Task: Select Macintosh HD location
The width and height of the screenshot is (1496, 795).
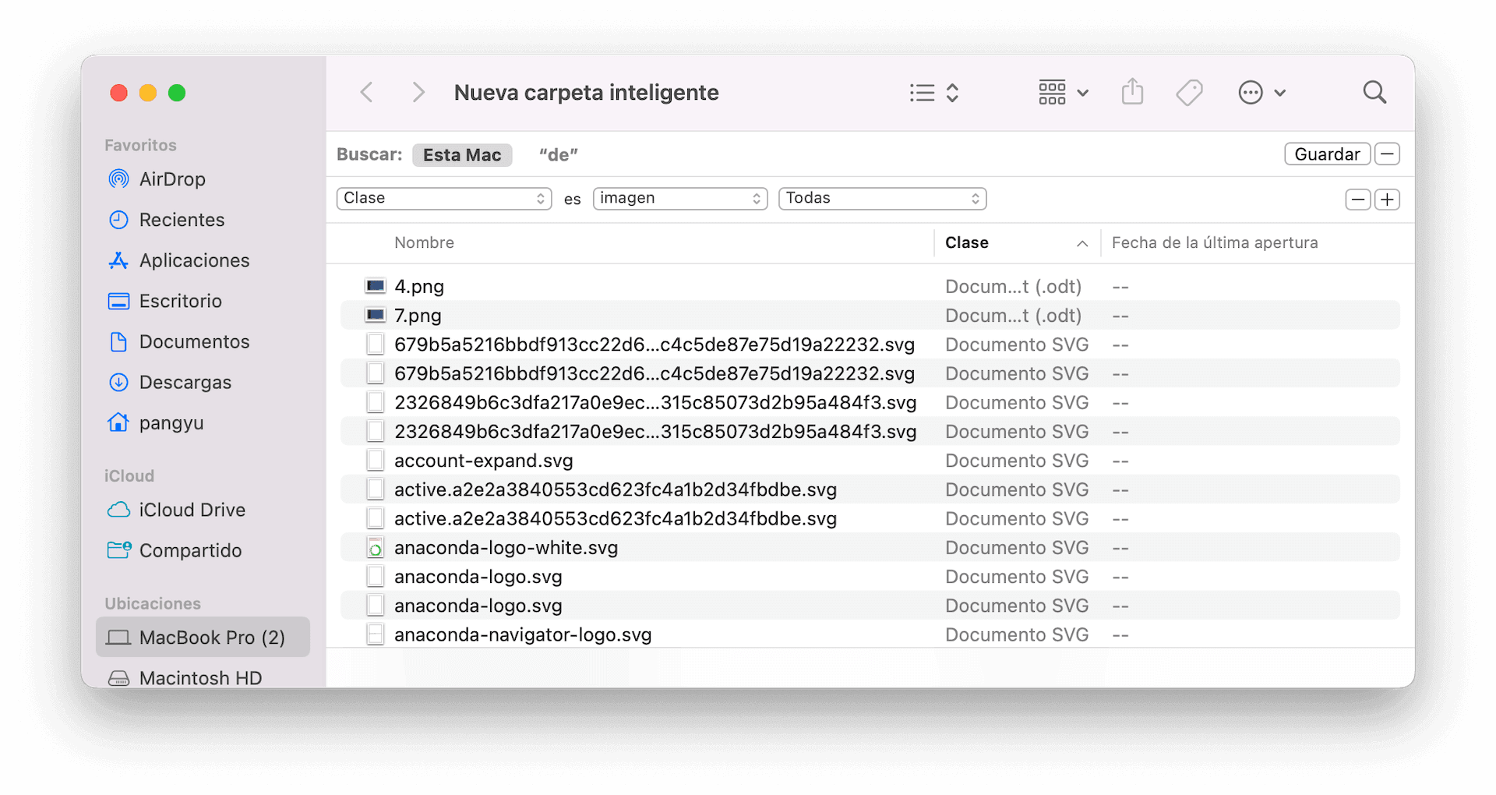Action: 203,677
